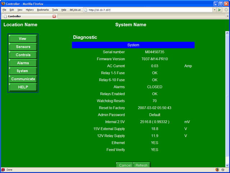
Task: Click the del.icio.us menu item
Action: pyautogui.click(x=74, y=10)
